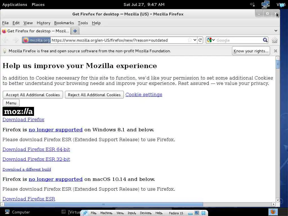The height and width of the screenshot is (216, 288).
Task: Click the vertical scrollbar thumb
Action: 278,64
